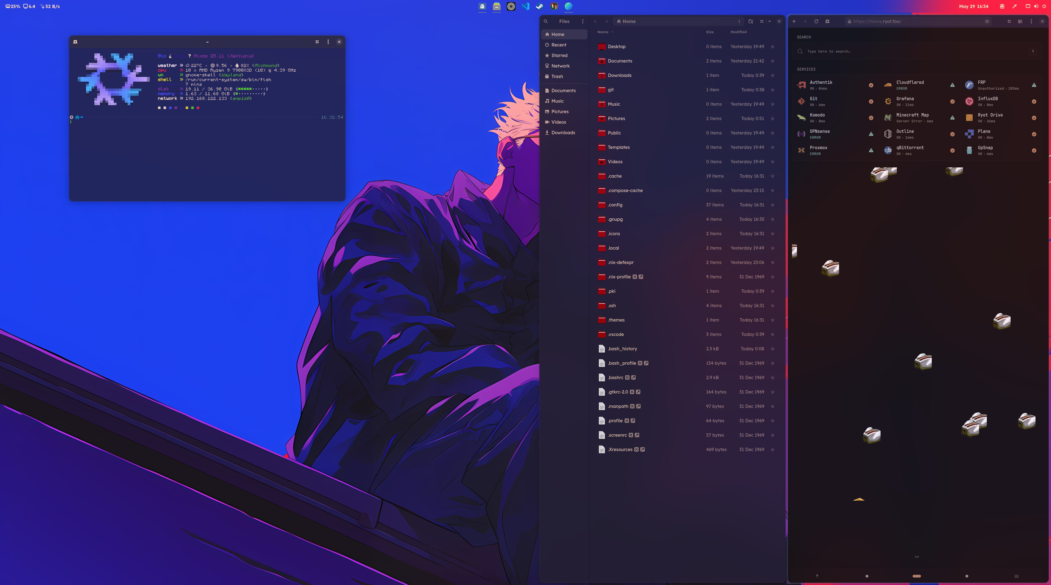Select Starred in the Files sidebar

(564, 55)
